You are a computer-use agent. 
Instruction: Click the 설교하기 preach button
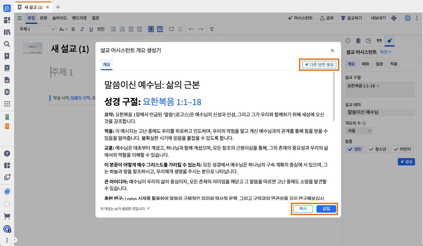[x=352, y=18]
